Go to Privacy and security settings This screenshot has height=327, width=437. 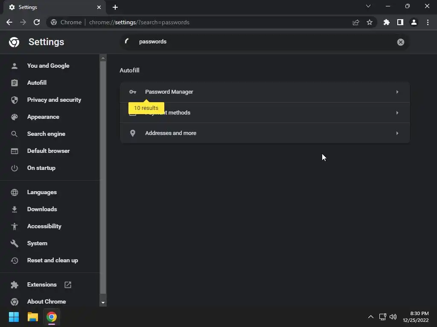(x=54, y=100)
